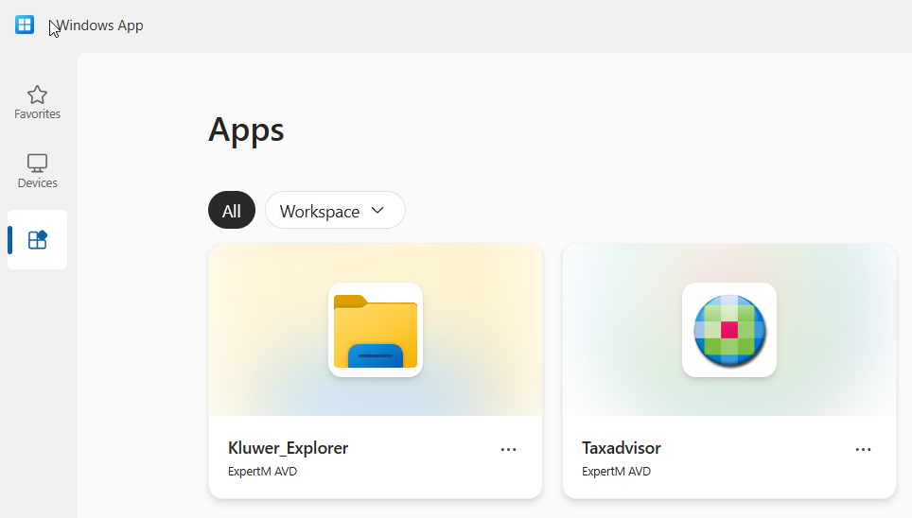
Task: Click the Devices label in sidebar
Action: point(37,183)
